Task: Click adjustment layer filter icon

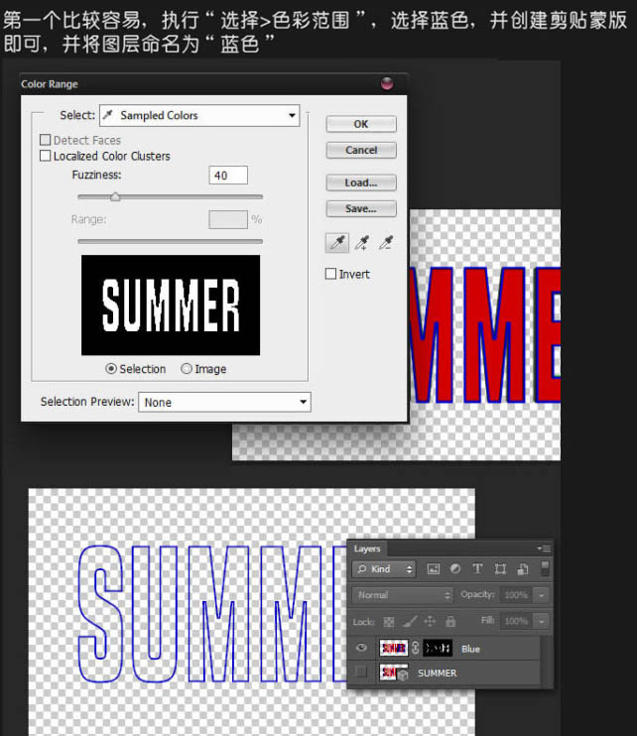Action: [x=454, y=569]
